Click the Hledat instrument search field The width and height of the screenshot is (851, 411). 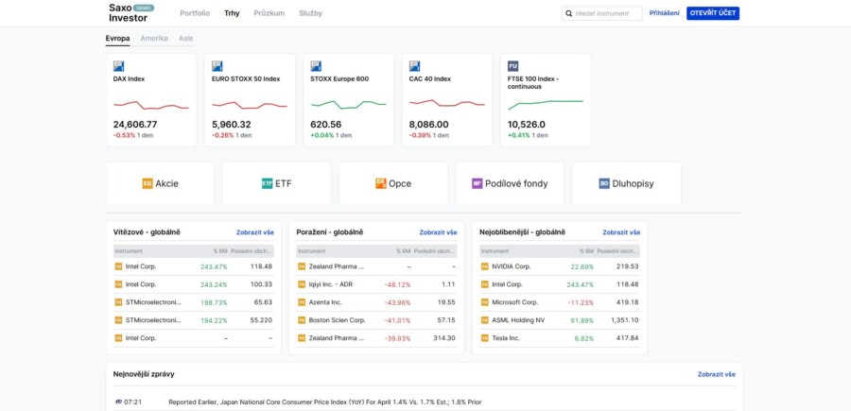(602, 13)
